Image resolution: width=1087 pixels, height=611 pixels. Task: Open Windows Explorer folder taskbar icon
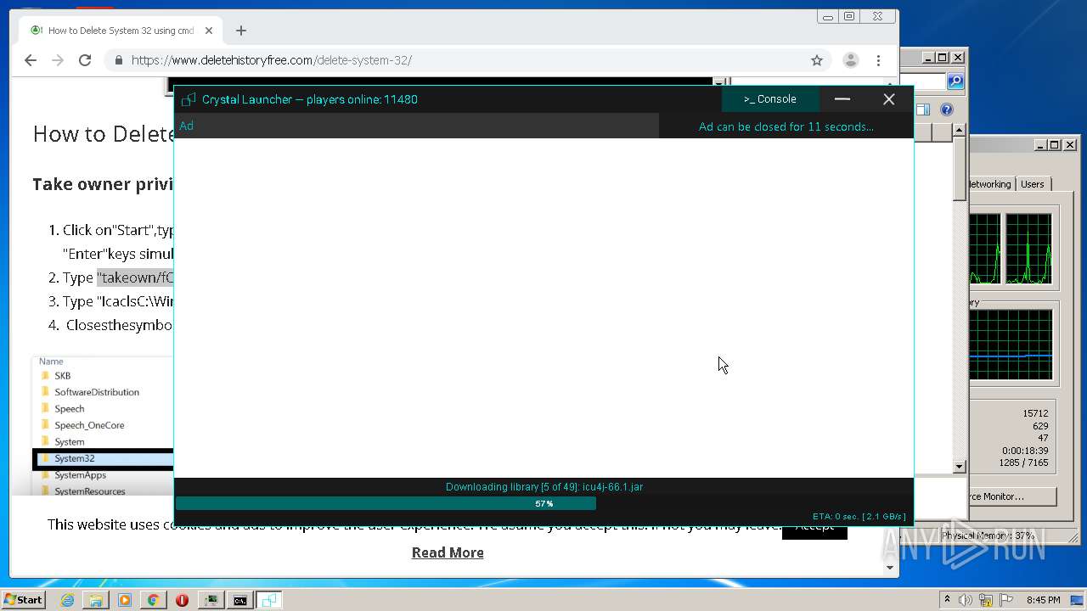[x=96, y=600]
